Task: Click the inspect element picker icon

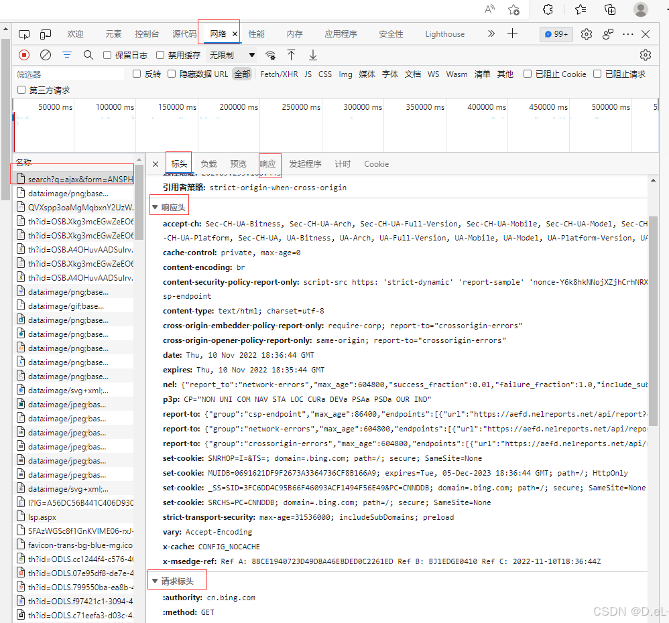Action: (x=24, y=34)
